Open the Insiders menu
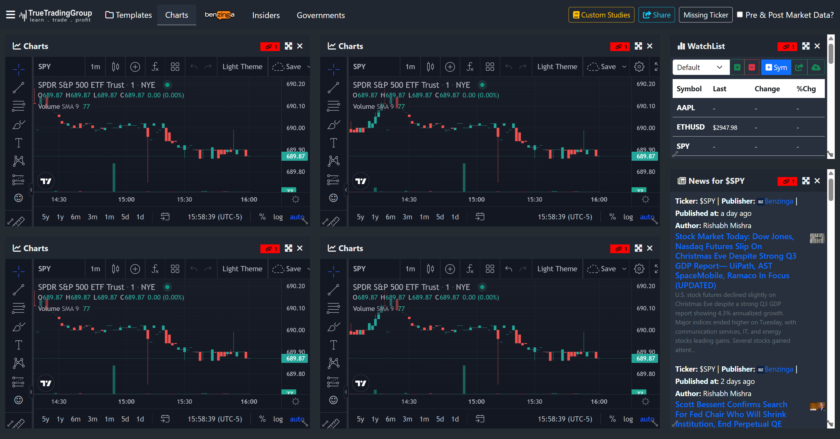The image size is (840, 439). (266, 15)
